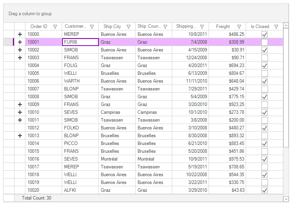This screenshot has width=293, height=205.
Task: Expand child rows of order 10009
Action: point(20,104)
